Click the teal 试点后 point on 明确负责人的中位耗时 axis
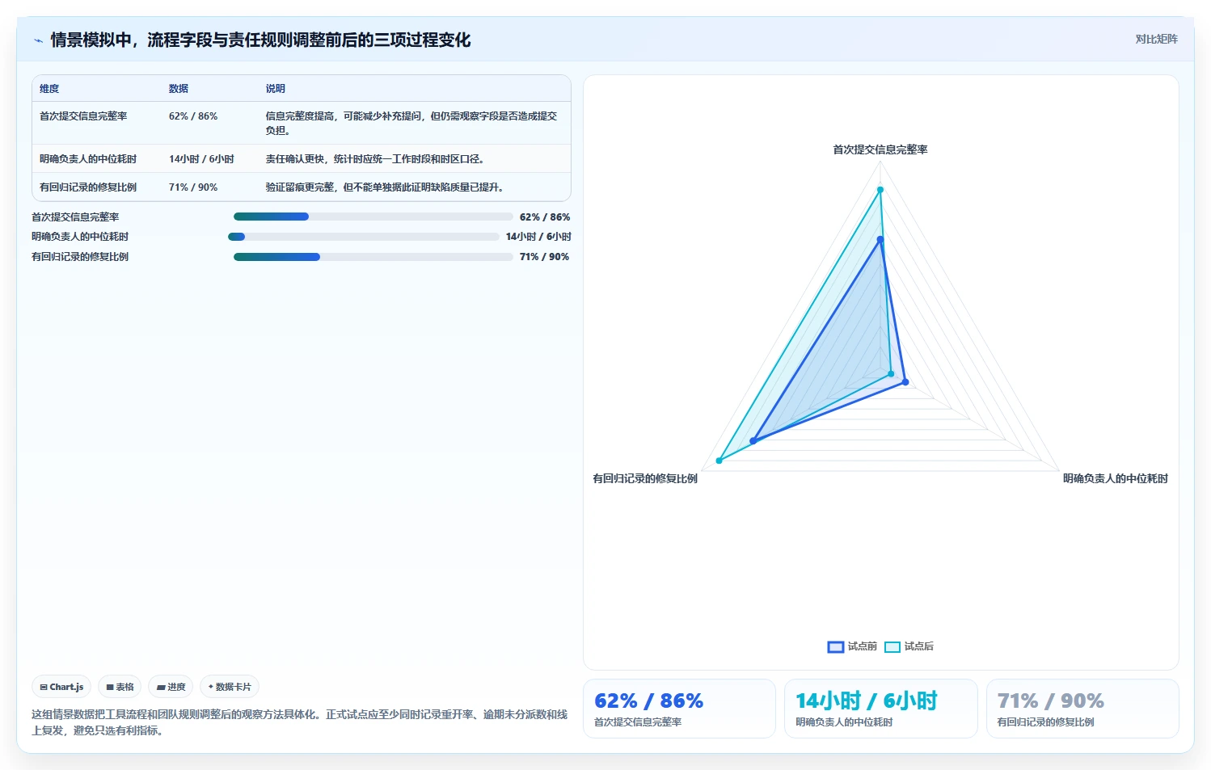Screen dimensions: 1211x770 tap(892, 374)
